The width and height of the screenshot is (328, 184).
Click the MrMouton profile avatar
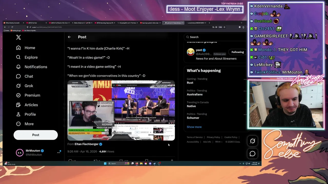pos(19,153)
